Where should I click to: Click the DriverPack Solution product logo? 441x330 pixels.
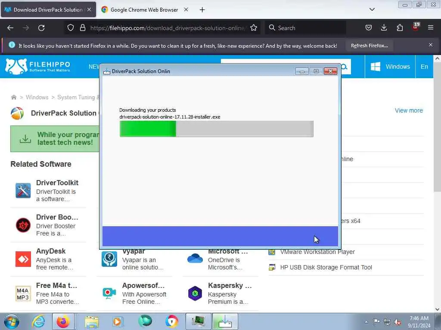tap(17, 113)
